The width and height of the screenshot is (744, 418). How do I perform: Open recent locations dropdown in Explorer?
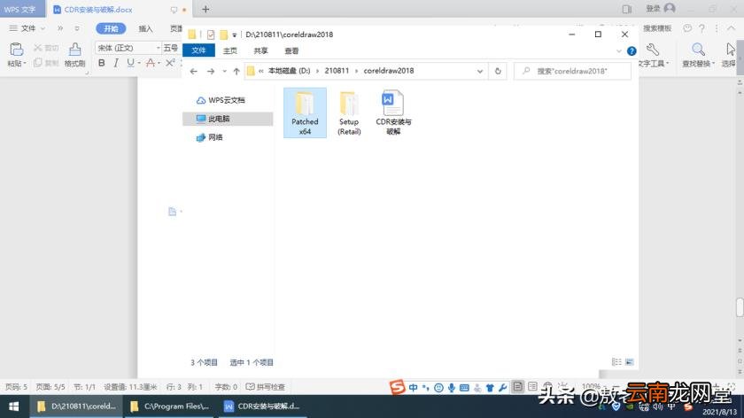click(x=224, y=71)
